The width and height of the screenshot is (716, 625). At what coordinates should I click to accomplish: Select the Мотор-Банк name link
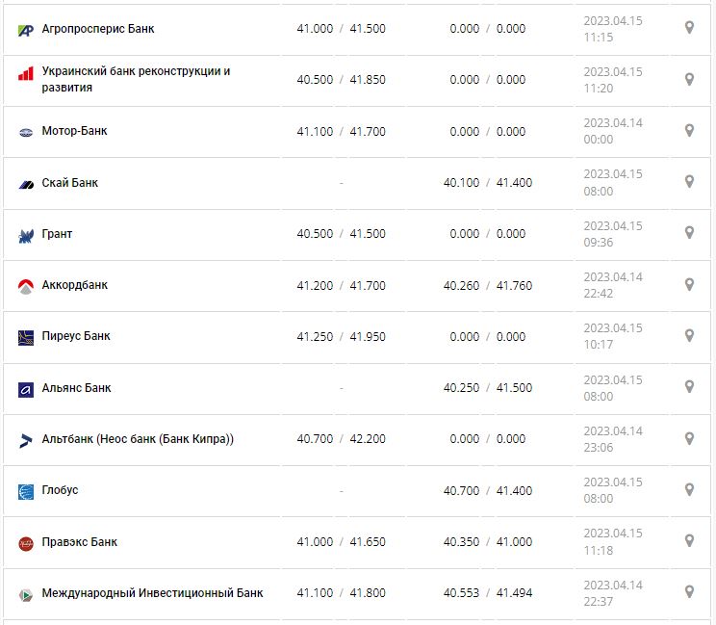click(x=74, y=131)
